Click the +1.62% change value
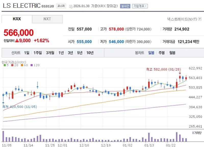 coord(42,40)
